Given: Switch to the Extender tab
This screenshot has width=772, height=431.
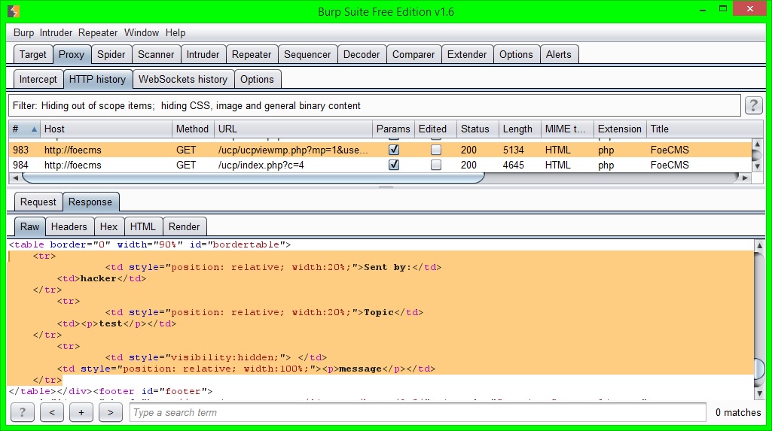Looking at the screenshot, I should click(x=467, y=55).
